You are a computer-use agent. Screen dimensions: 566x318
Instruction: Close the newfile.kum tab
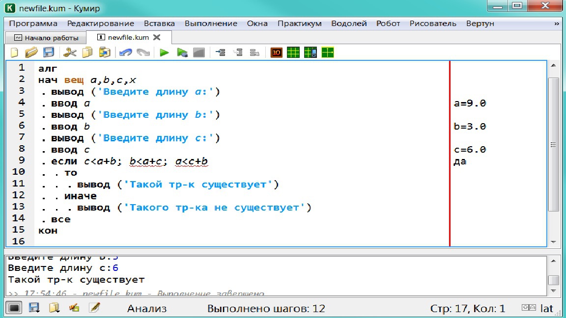[157, 37]
